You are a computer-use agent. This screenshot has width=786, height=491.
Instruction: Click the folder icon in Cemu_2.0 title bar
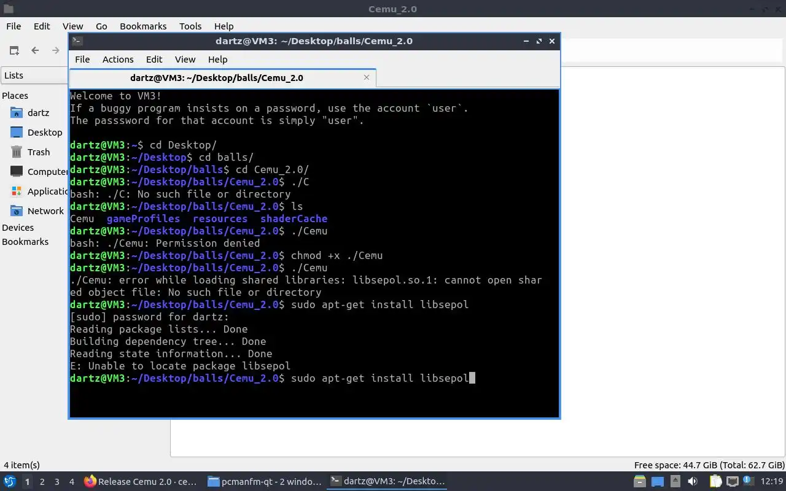8,9
